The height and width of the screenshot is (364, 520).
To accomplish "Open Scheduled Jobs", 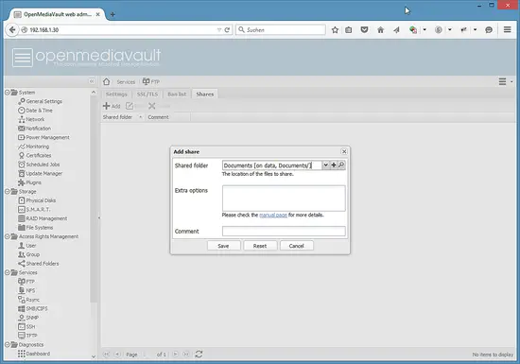I will coord(39,165).
